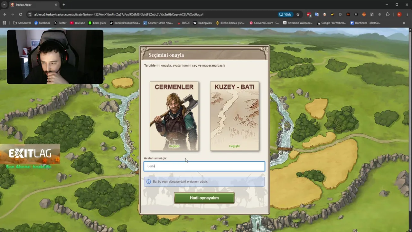
Task: Open the tab search dropdown arrow
Action: pyautogui.click(x=4, y=5)
